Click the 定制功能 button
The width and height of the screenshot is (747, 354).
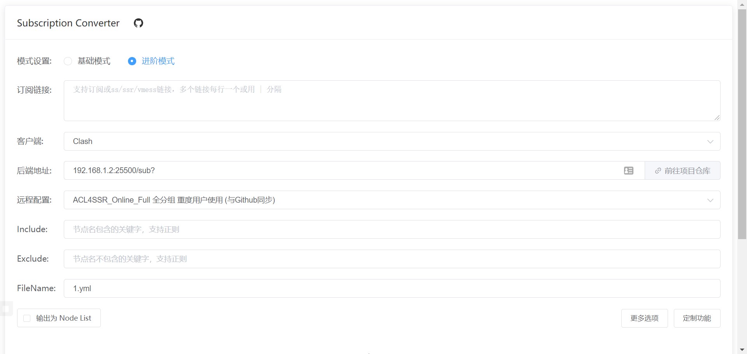pyautogui.click(x=697, y=318)
